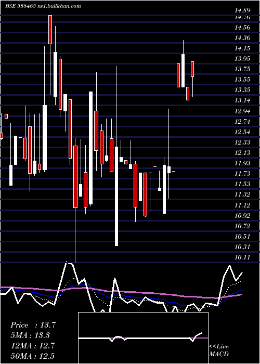This screenshot has width=260, height=364.
Task: Click the 12.74 price axis label
Action: coord(242,121)
